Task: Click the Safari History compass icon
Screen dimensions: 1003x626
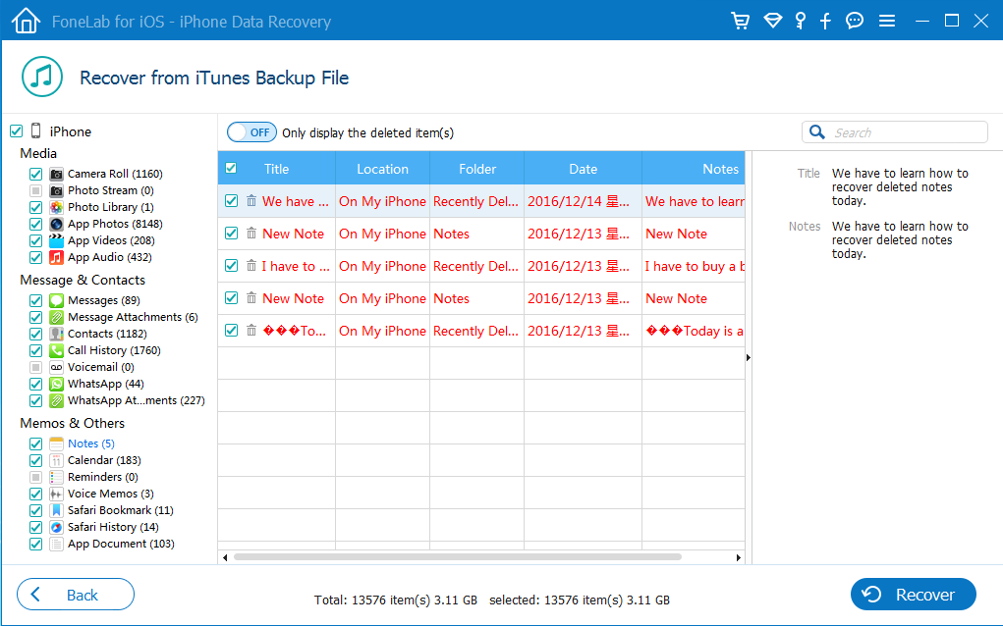Action: (56, 526)
